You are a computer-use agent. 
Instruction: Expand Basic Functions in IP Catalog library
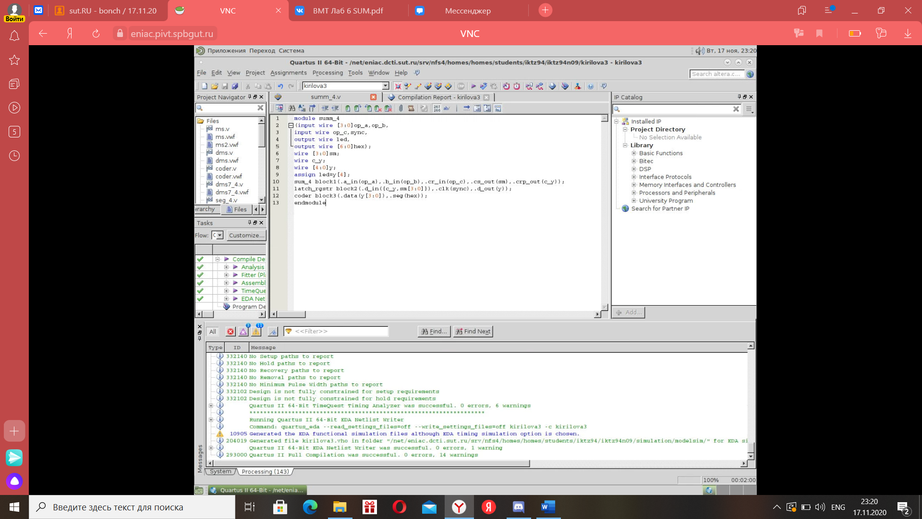pos(634,153)
